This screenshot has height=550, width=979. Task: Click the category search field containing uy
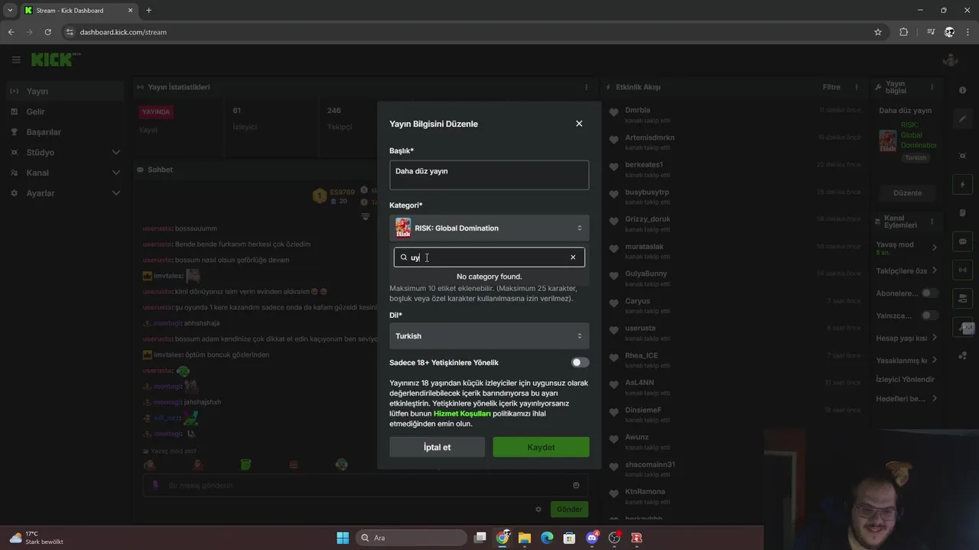[489, 257]
